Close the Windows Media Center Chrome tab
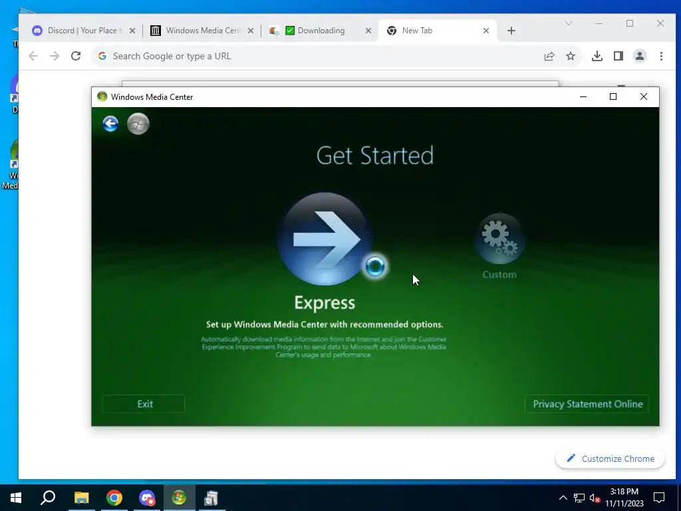The image size is (681, 511). pyautogui.click(x=251, y=31)
